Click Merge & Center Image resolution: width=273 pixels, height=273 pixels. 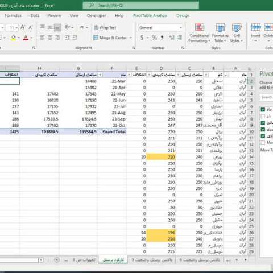110,38
